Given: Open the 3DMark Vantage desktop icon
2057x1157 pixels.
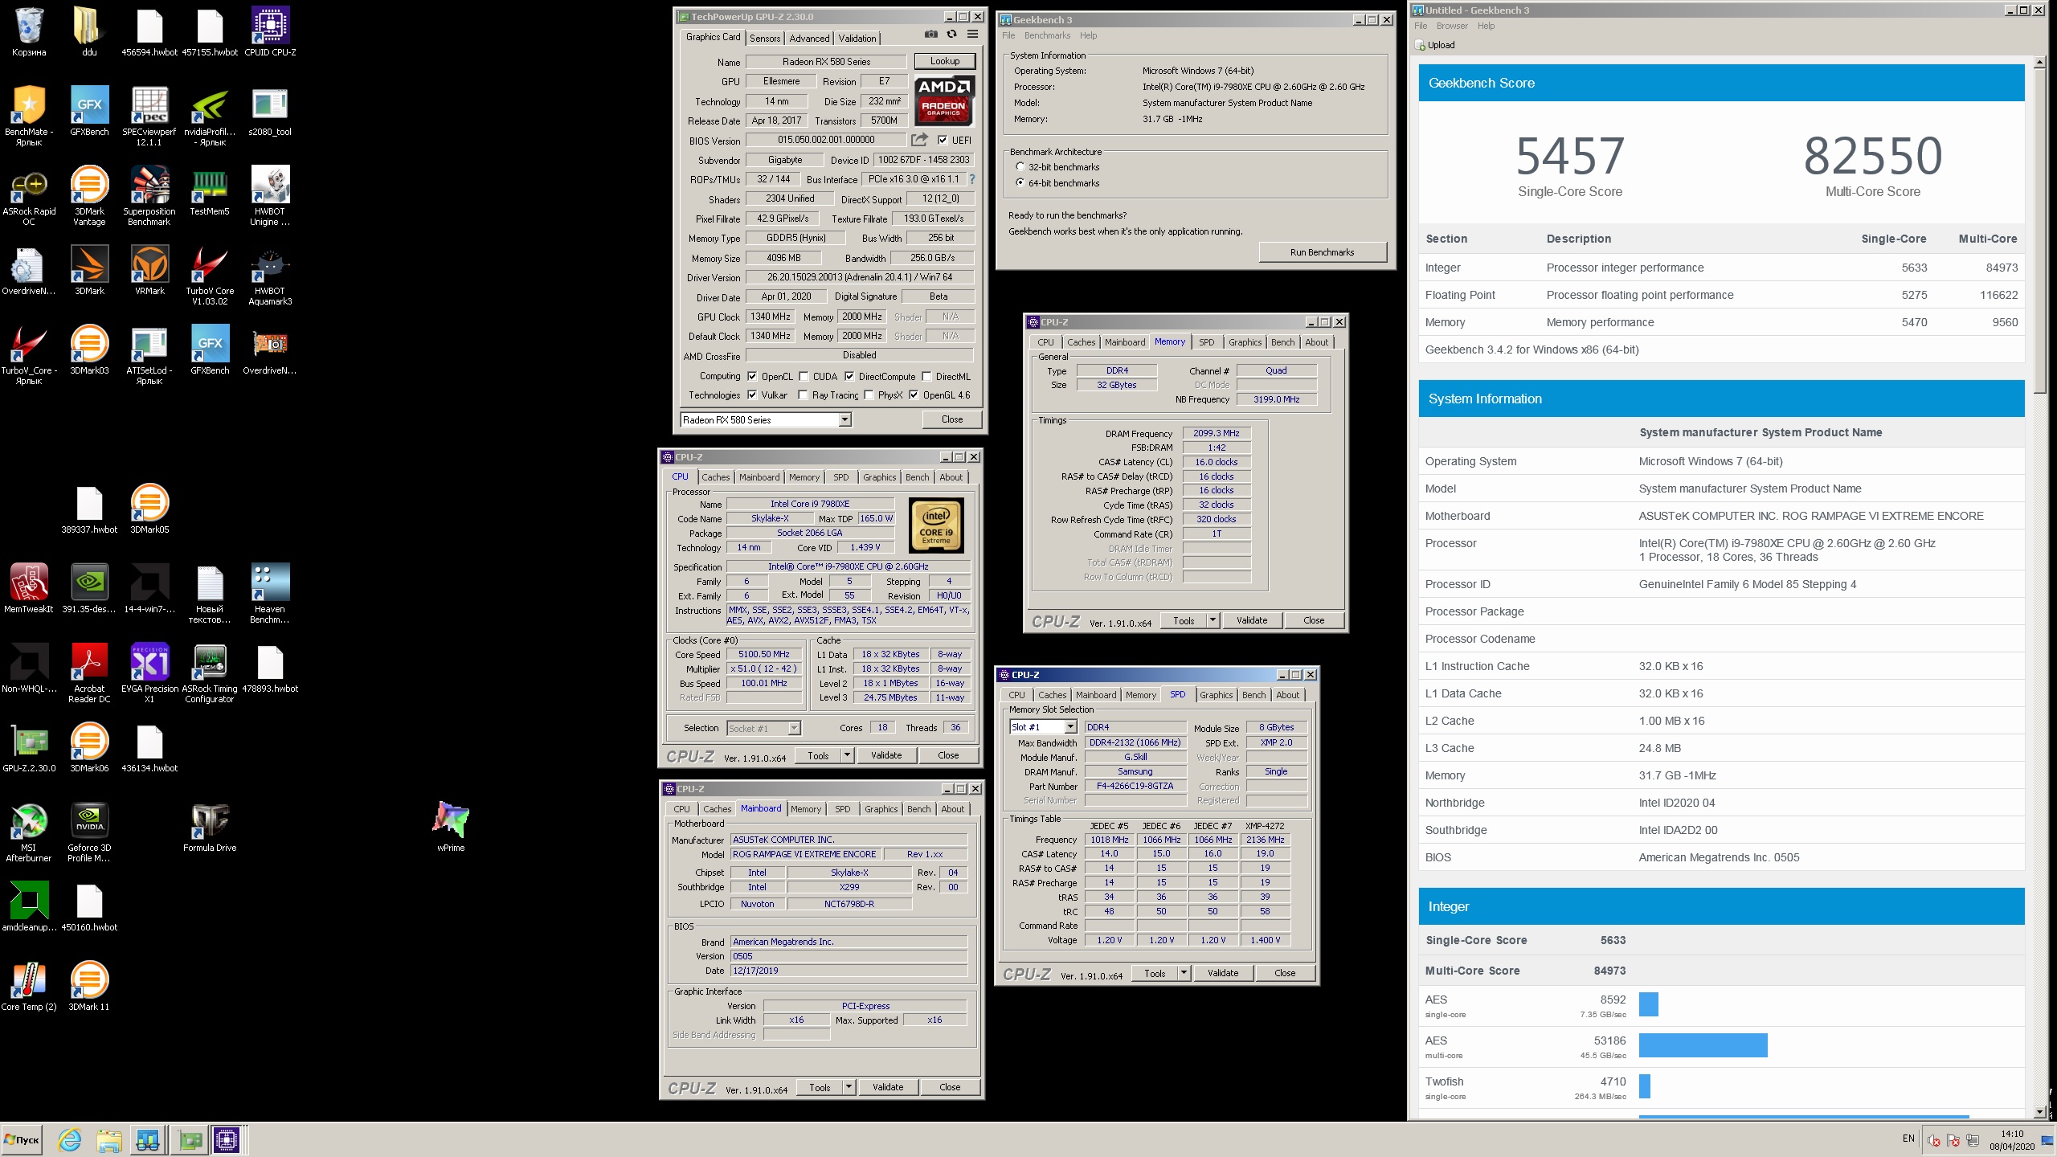Looking at the screenshot, I should [89, 195].
